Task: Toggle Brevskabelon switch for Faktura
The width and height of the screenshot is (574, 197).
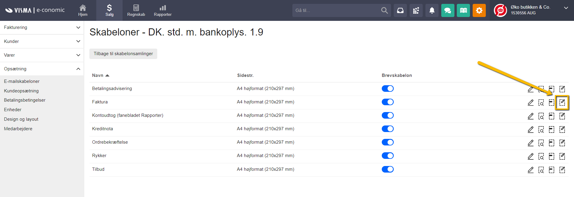Action: tap(387, 102)
